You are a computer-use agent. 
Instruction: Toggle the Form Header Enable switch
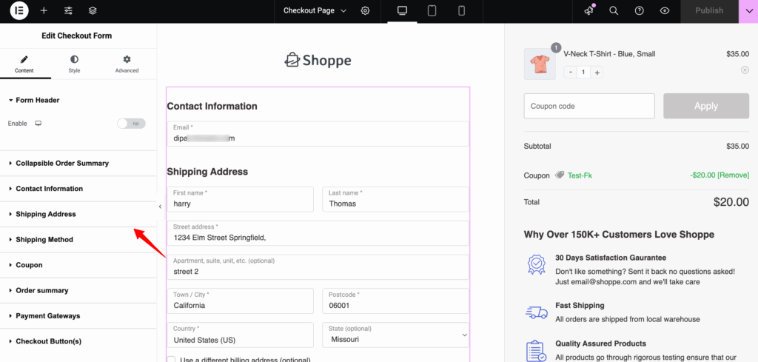[131, 124]
